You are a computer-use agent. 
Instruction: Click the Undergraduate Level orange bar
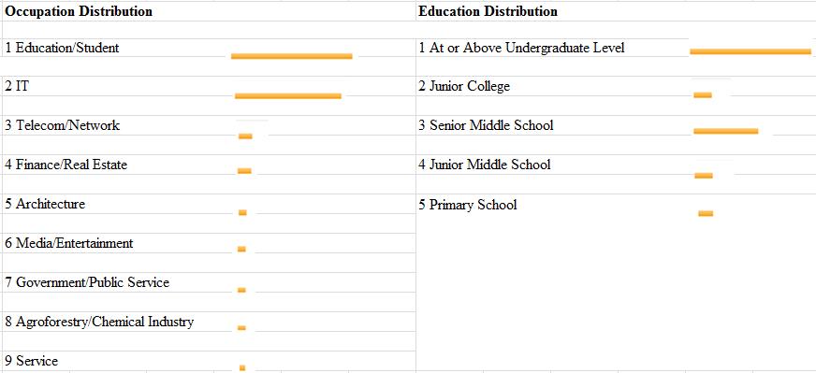coord(750,51)
